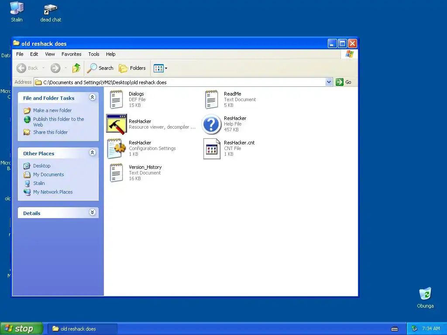447x335 pixels.
Task: Click Make a new folder link
Action: (x=52, y=110)
